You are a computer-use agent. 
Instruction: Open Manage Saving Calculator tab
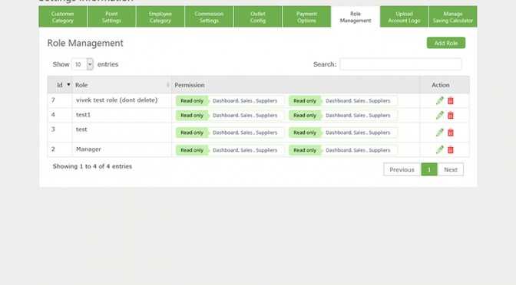pyautogui.click(x=453, y=17)
